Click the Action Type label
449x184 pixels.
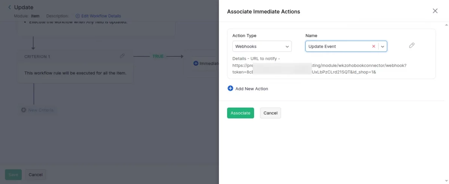(244, 35)
